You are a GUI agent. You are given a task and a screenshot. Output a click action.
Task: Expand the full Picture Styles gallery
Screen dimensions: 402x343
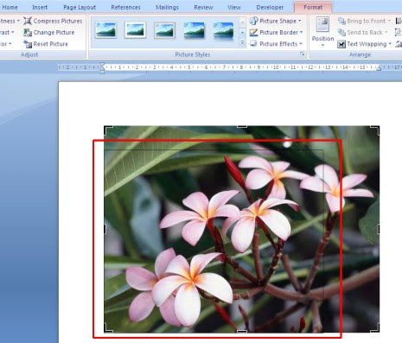[x=242, y=43]
